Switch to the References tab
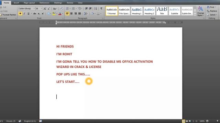Viewport: 220px width, 123px height. [44, 3]
